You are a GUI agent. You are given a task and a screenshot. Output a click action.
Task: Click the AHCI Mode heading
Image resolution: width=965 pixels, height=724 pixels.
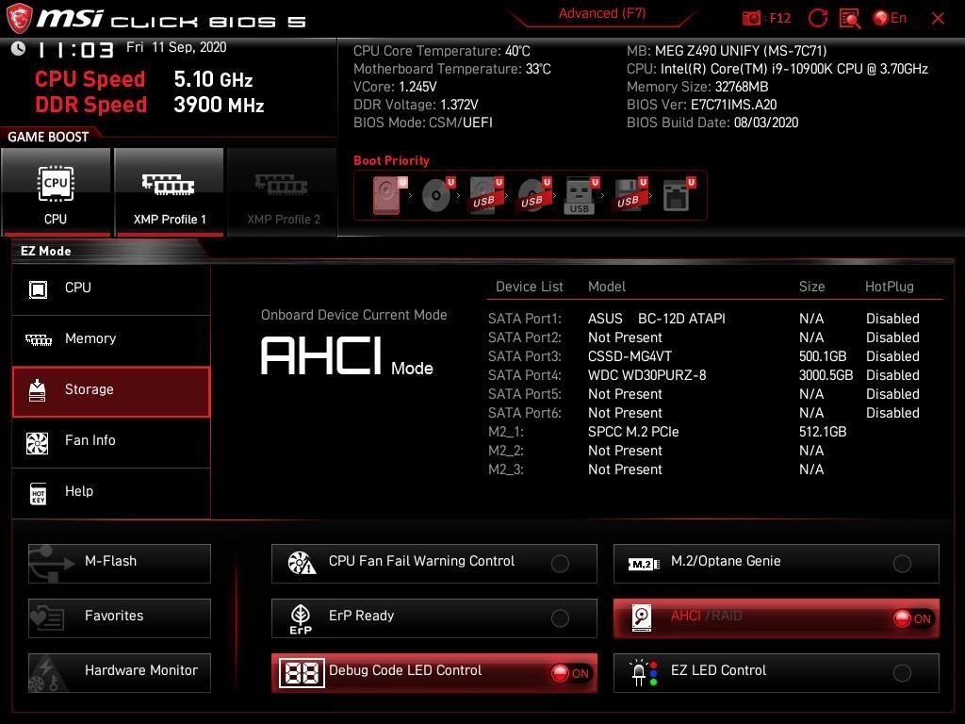(x=347, y=356)
